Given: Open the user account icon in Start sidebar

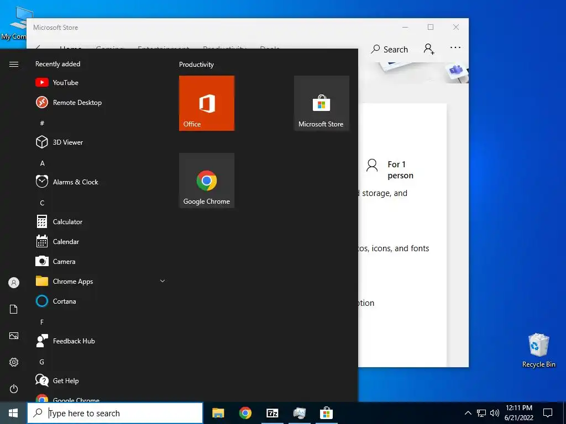Looking at the screenshot, I should (14, 283).
